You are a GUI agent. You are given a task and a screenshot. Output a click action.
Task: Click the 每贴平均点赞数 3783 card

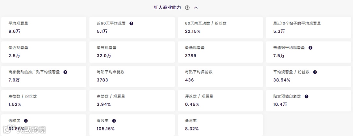pyautogui.click(x=132, y=76)
